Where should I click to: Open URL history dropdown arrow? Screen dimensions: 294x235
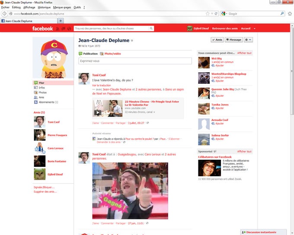point(212,13)
